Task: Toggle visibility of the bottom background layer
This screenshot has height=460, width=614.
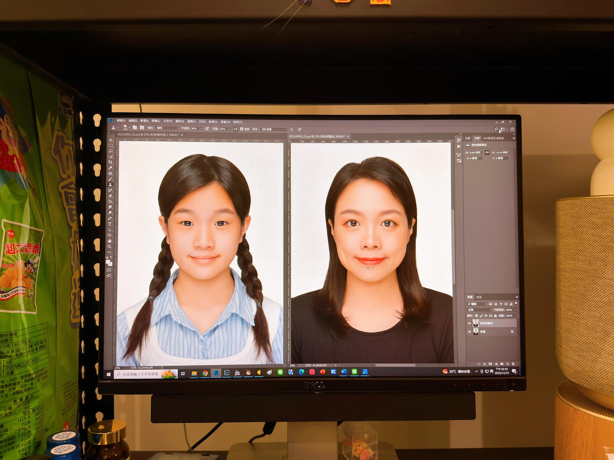Action: pyautogui.click(x=469, y=332)
